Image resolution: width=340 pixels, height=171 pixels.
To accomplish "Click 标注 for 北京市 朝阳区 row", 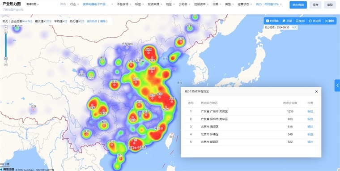I will coord(310,142).
